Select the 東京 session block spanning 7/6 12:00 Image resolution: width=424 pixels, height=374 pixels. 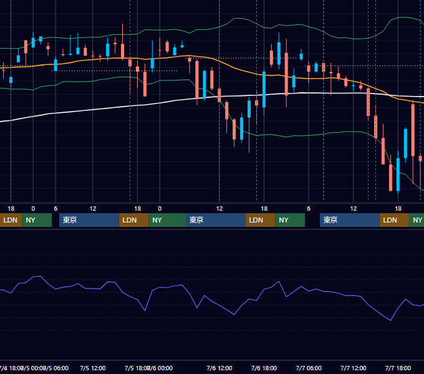[x=216, y=220]
